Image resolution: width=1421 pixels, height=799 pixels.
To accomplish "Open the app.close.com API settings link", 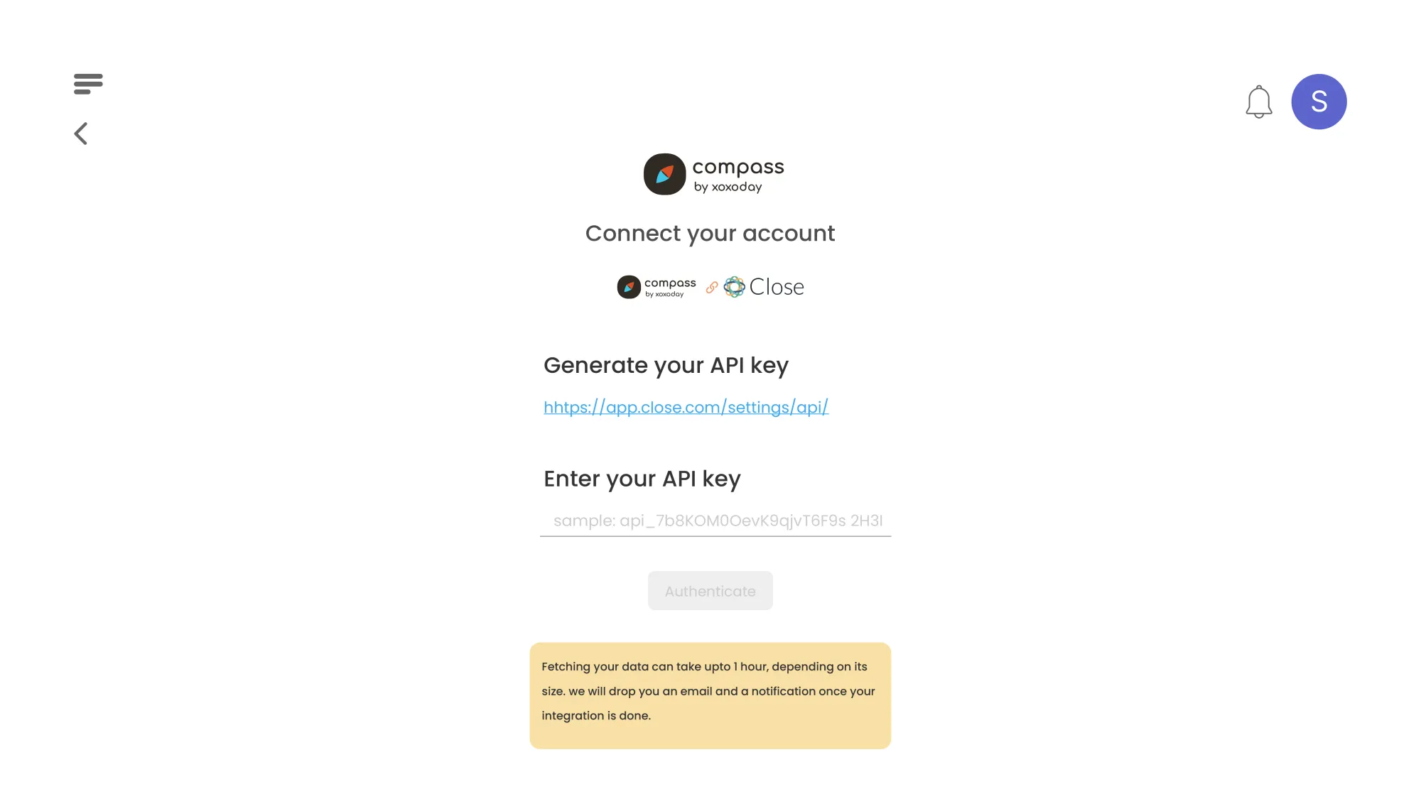I will tap(685, 407).
